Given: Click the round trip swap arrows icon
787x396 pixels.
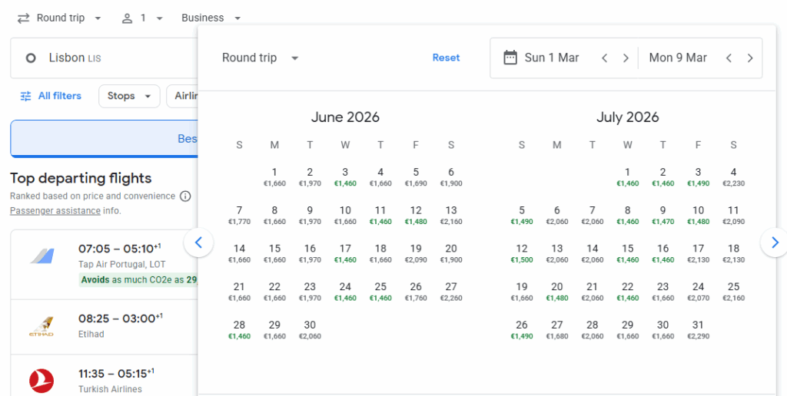Looking at the screenshot, I should click(x=24, y=18).
